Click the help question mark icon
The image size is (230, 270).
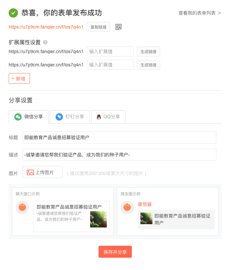pos(45,42)
